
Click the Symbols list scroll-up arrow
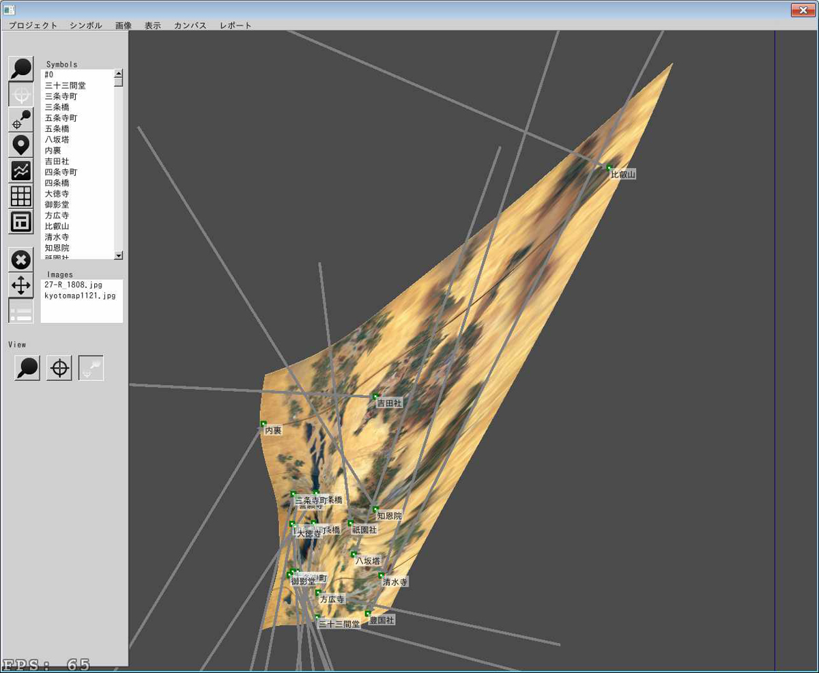click(x=119, y=73)
